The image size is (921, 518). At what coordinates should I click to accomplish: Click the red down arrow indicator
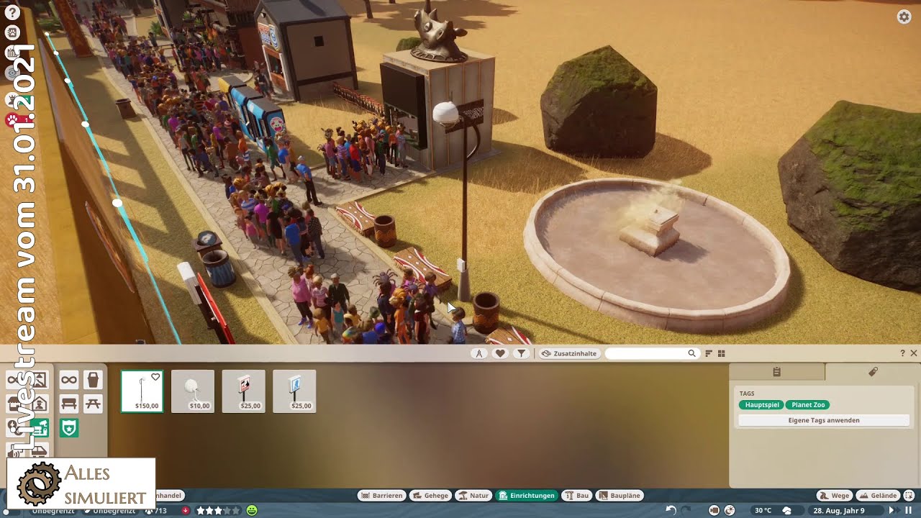tap(186, 510)
